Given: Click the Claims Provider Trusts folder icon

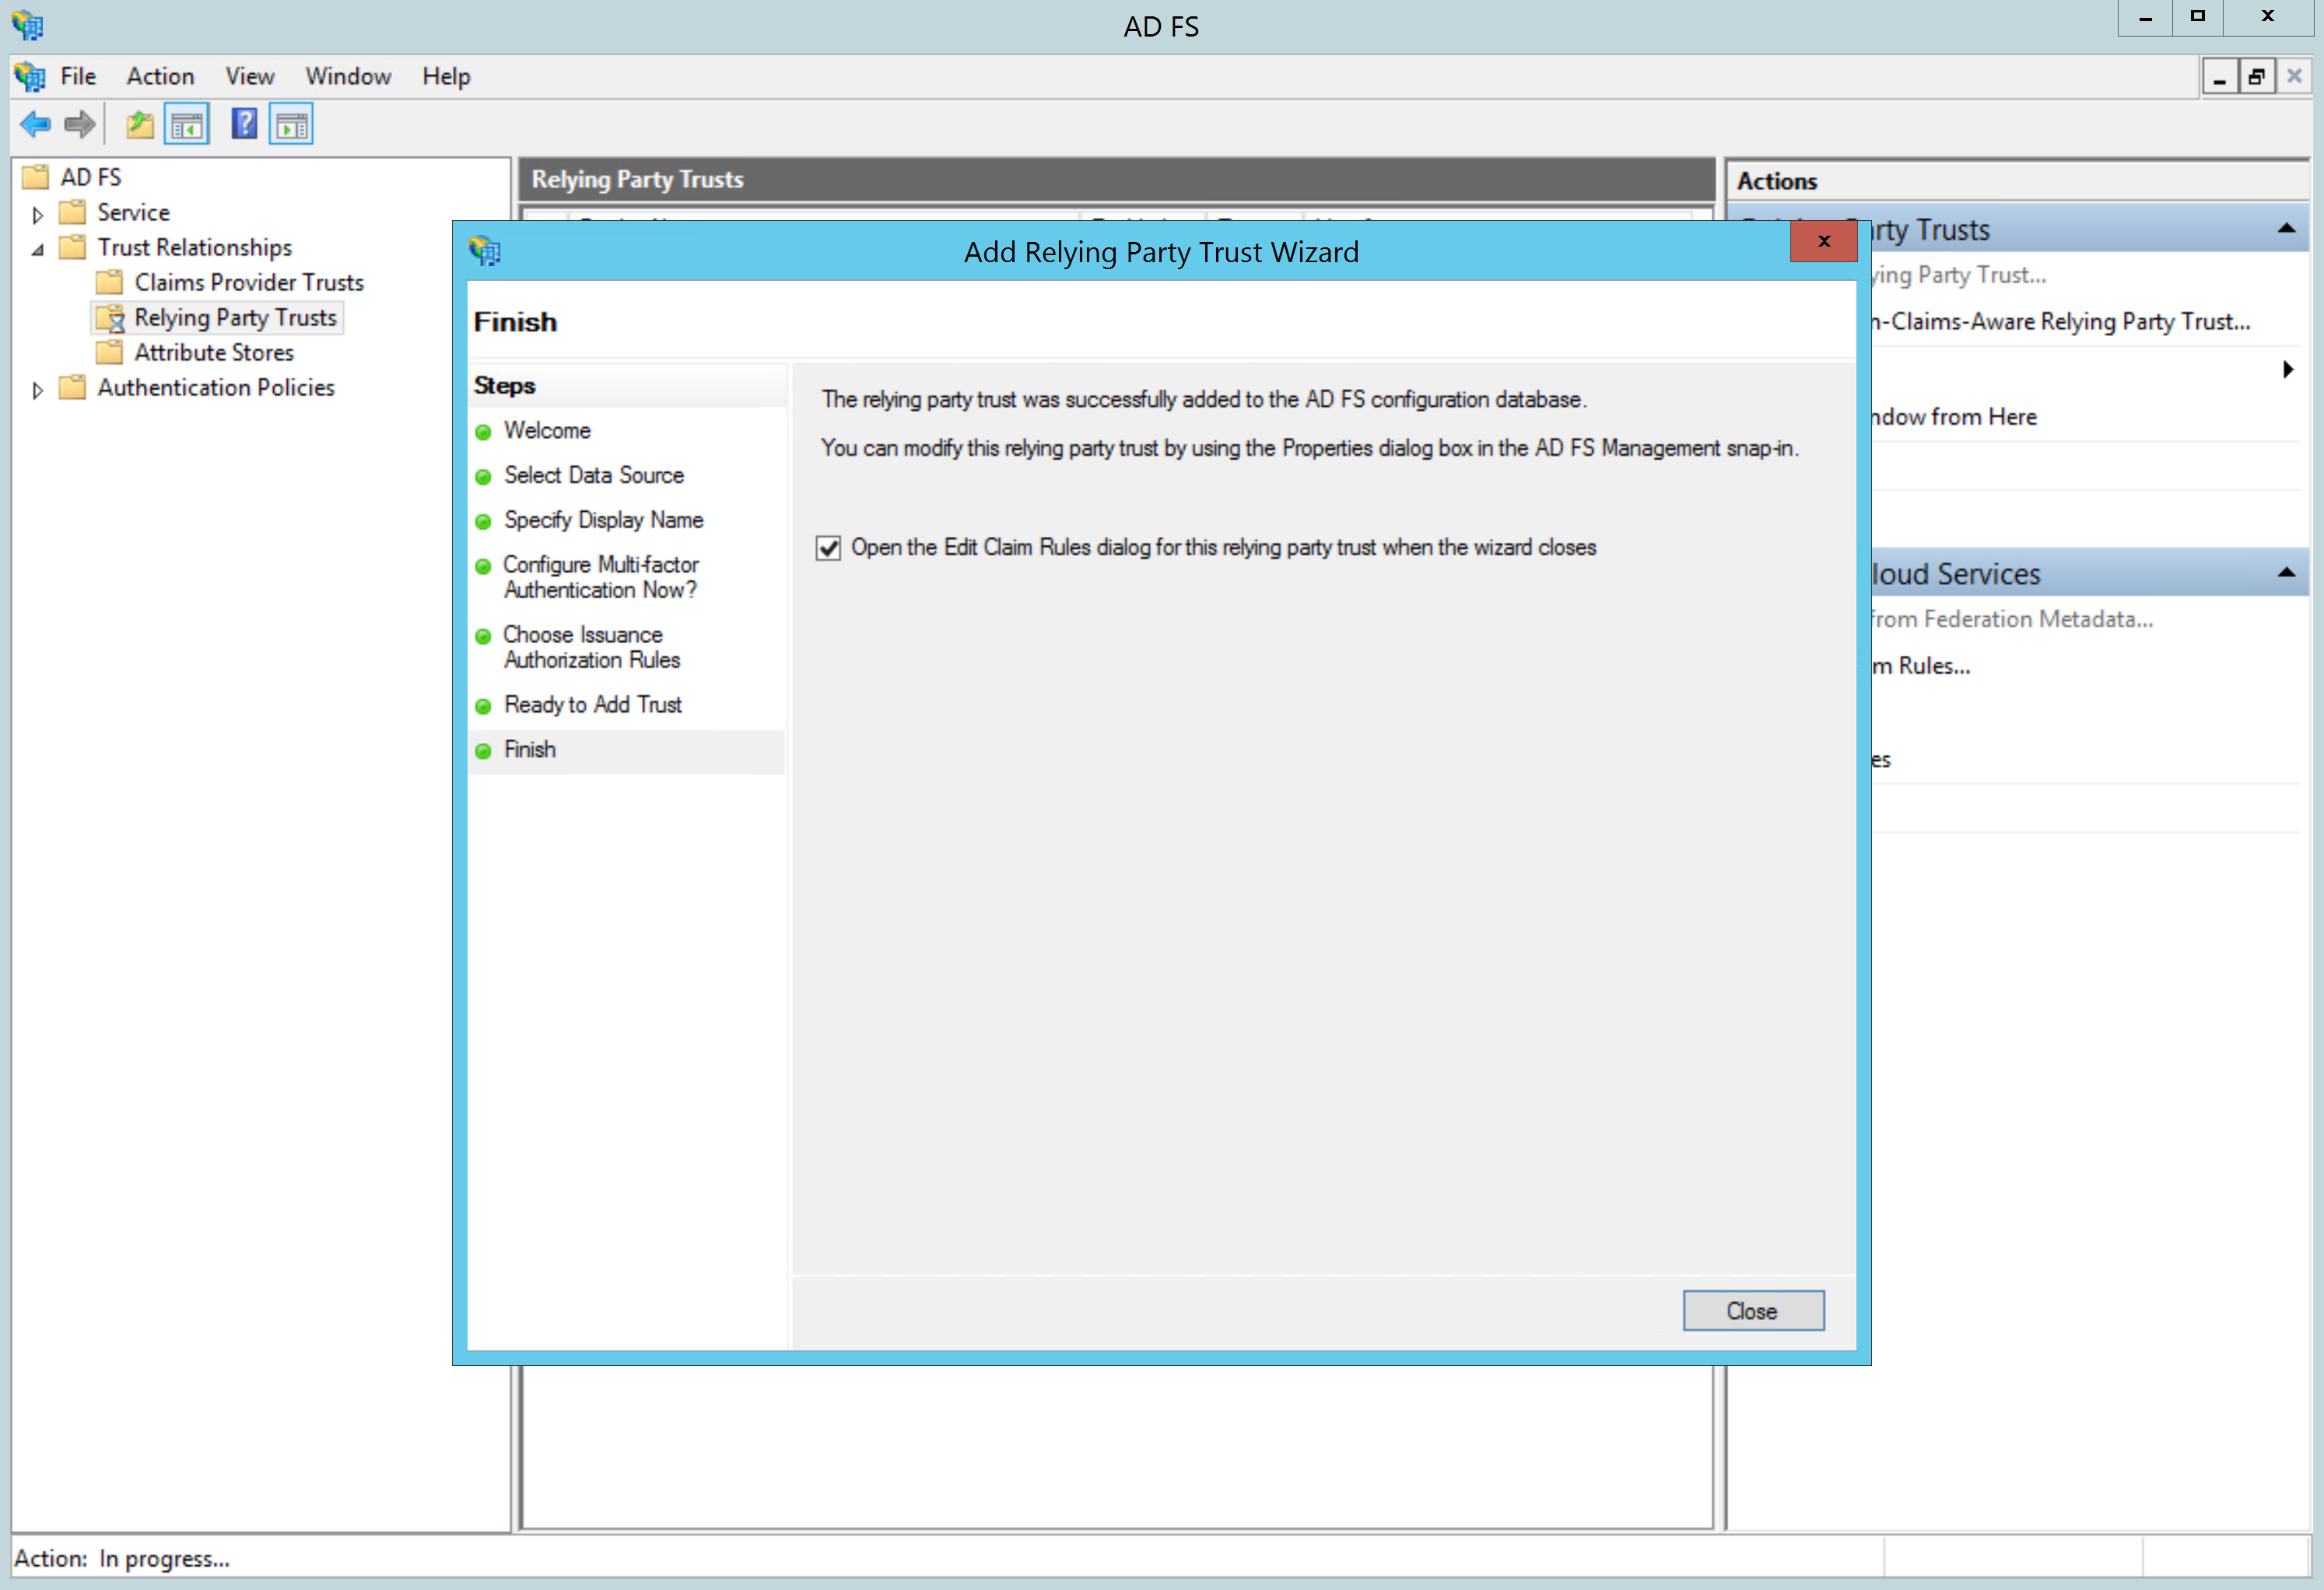Looking at the screenshot, I should point(109,282).
